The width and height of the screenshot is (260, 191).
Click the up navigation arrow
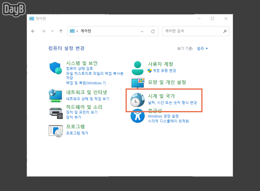pos(61,31)
